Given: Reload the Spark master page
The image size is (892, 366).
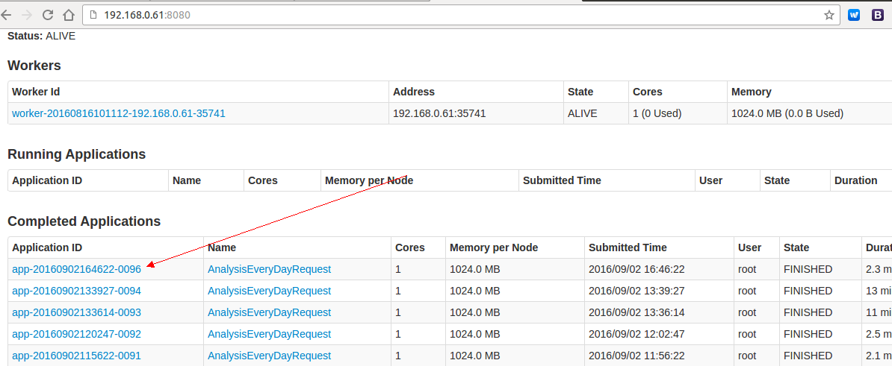Looking at the screenshot, I should pos(48,15).
